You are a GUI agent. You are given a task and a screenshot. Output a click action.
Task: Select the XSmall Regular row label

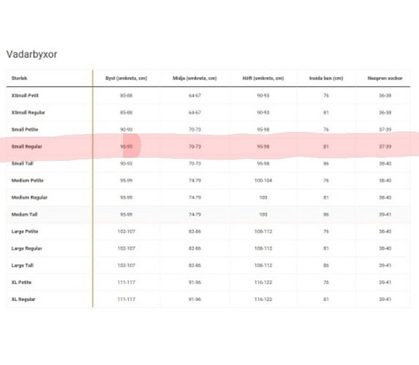[x=28, y=112]
